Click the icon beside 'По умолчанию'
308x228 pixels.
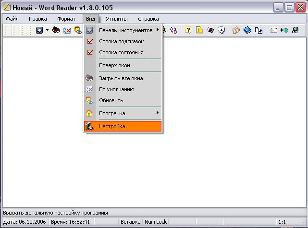[x=89, y=89]
